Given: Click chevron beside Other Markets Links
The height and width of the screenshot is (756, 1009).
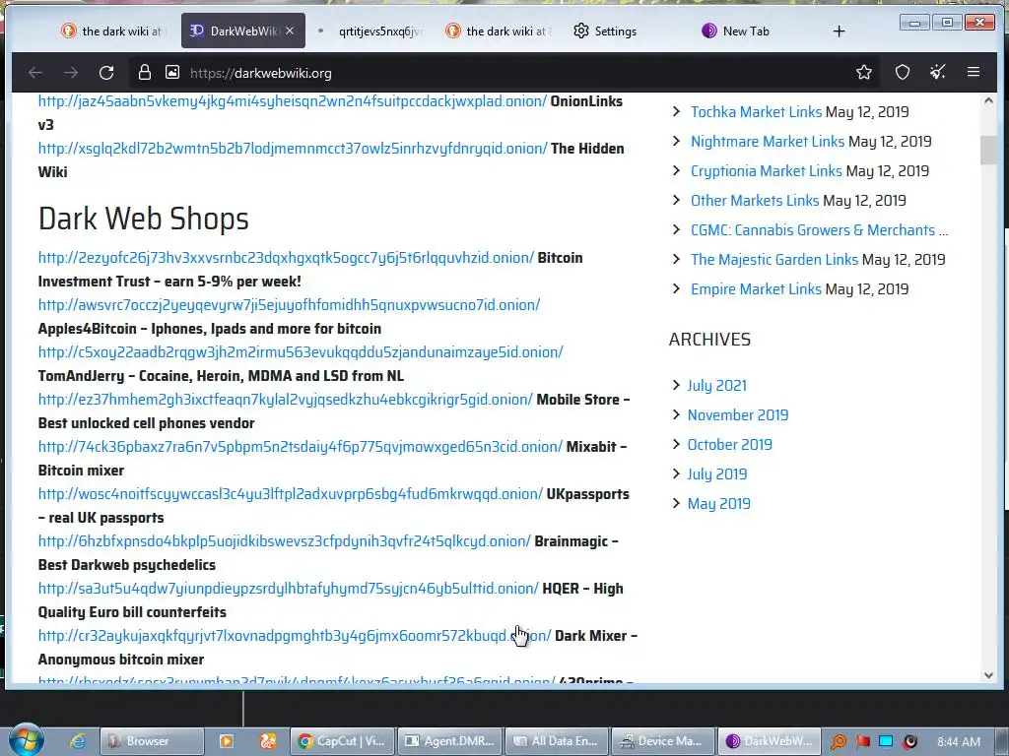Looking at the screenshot, I should (x=676, y=199).
